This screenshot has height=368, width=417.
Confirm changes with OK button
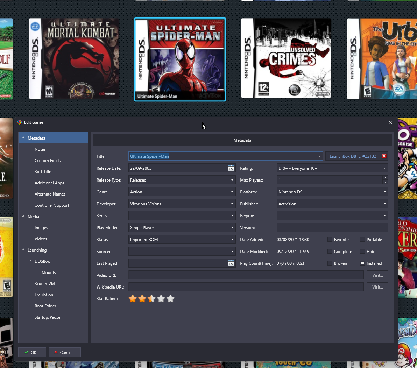click(x=32, y=352)
